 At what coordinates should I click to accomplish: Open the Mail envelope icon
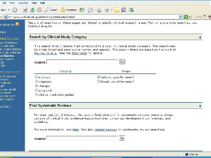[90, 10]
